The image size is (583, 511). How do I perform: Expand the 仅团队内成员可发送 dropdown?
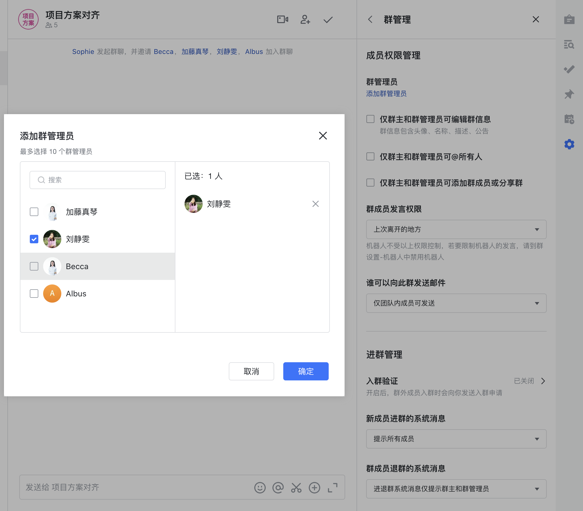pos(456,303)
